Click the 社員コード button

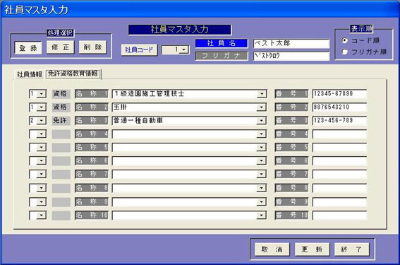[139, 50]
